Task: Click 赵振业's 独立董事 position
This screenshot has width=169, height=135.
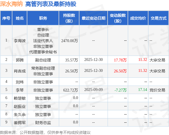Action: pos(43,106)
